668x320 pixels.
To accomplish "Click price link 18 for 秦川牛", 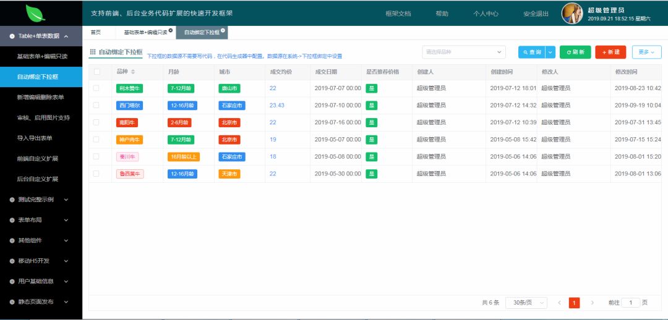I will (x=273, y=156).
